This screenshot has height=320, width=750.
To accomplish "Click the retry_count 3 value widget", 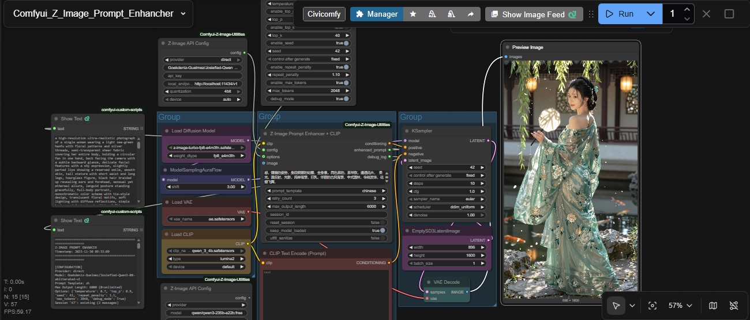I will [327, 199].
